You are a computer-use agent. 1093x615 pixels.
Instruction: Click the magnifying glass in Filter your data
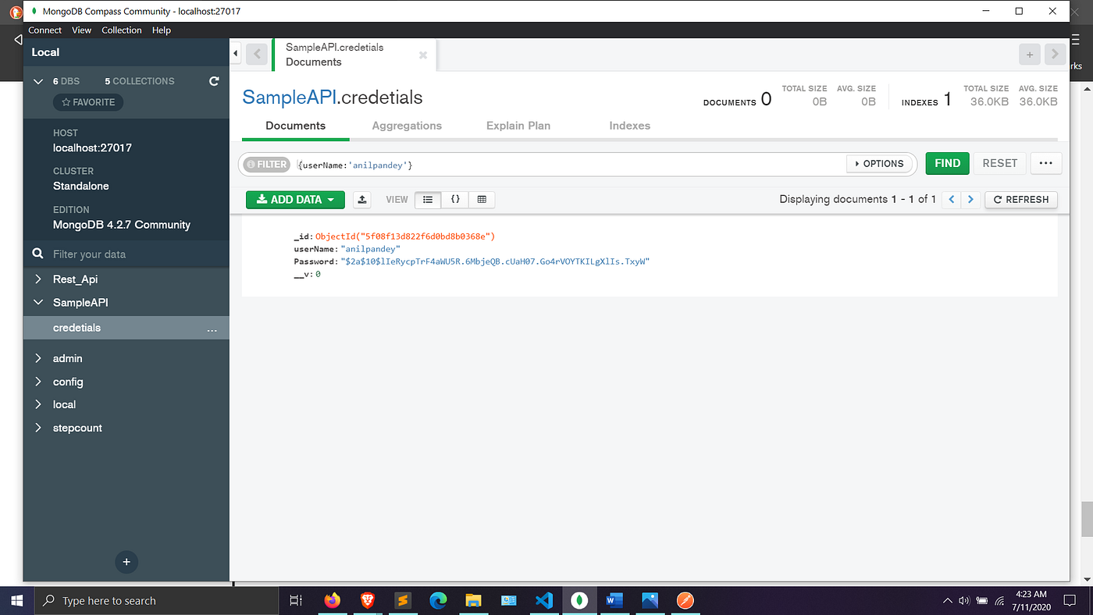(37, 253)
